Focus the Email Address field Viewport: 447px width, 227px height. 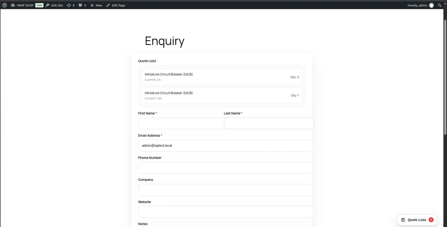coord(226,146)
